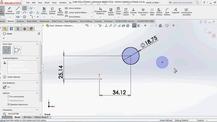Click the Fix relation button
217x122 pixels.
click(x=5, y=87)
